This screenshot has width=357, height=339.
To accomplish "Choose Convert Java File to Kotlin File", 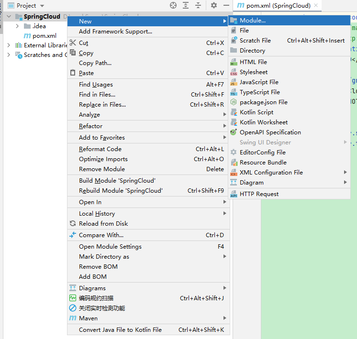I will [x=148, y=329].
